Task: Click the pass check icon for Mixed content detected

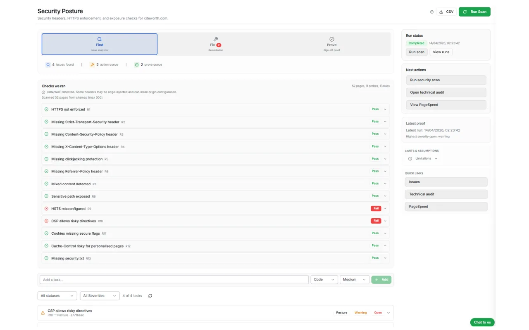Action: tap(46, 184)
